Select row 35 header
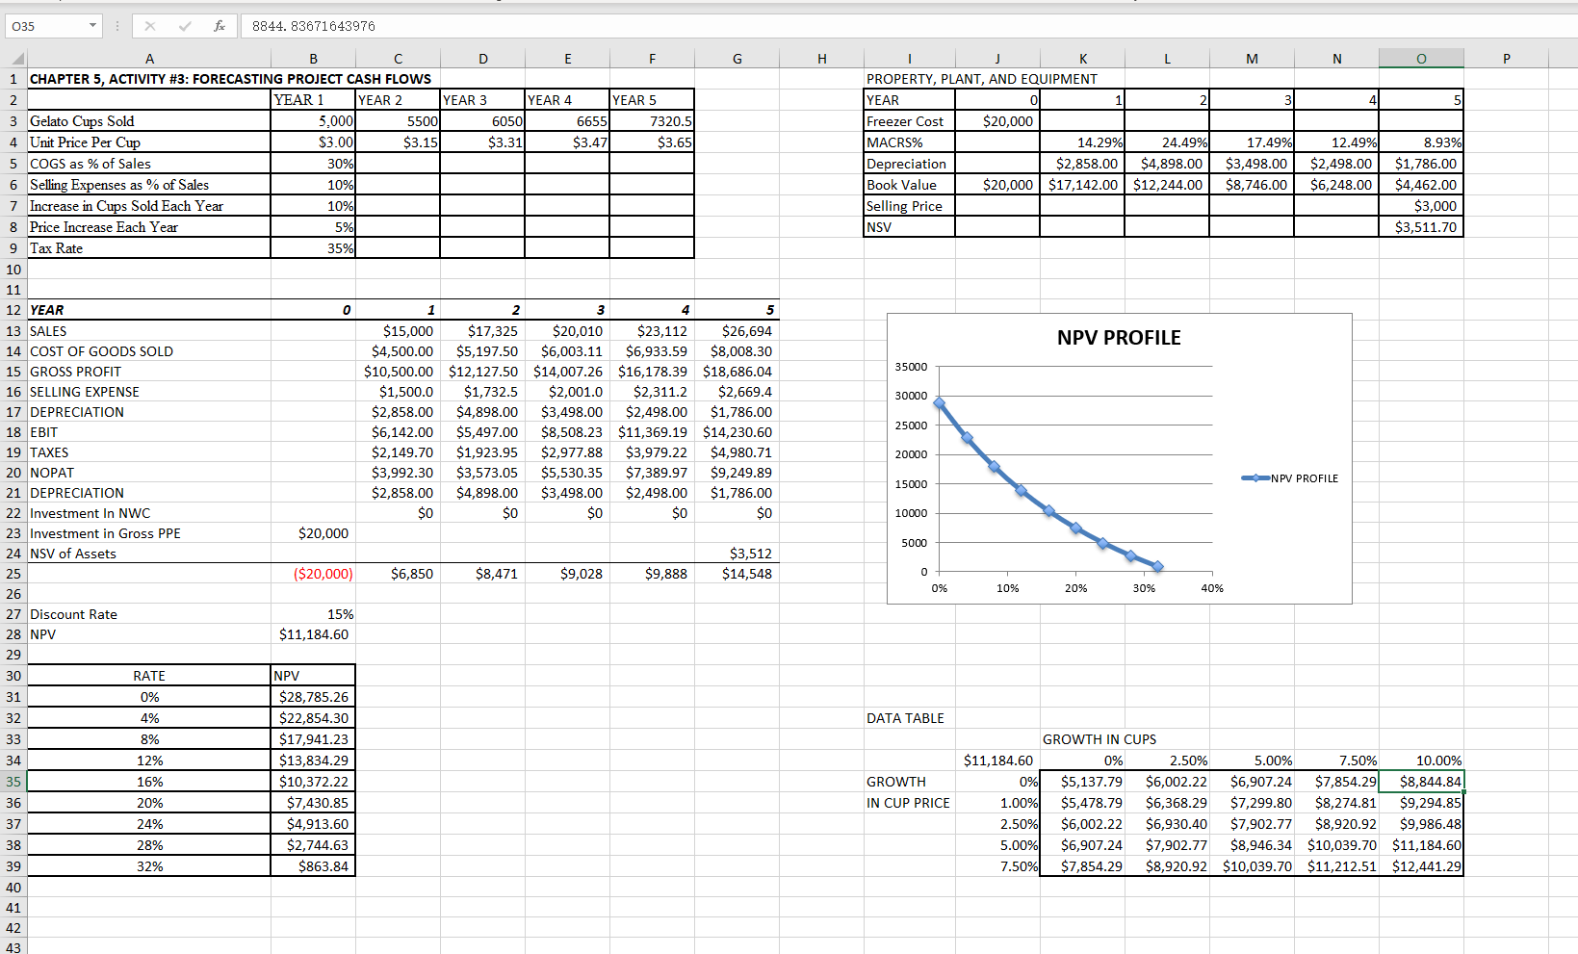This screenshot has width=1578, height=954. pos(13,782)
